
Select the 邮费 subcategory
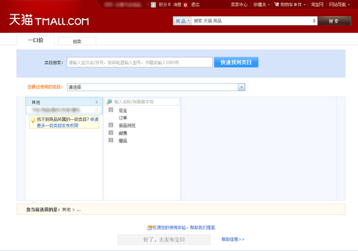pyautogui.click(x=123, y=133)
